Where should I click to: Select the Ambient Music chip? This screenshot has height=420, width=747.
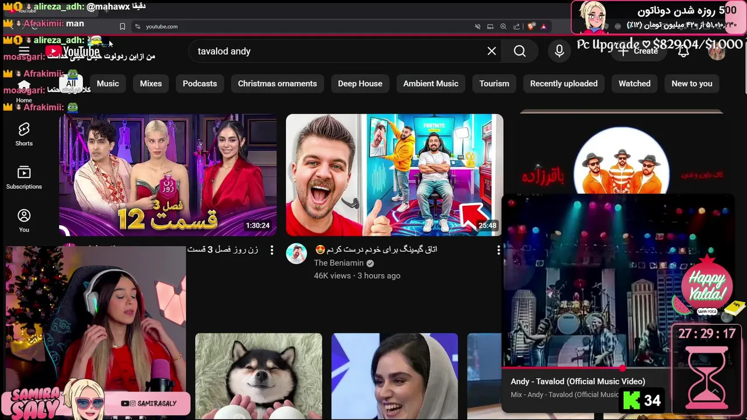coord(431,83)
